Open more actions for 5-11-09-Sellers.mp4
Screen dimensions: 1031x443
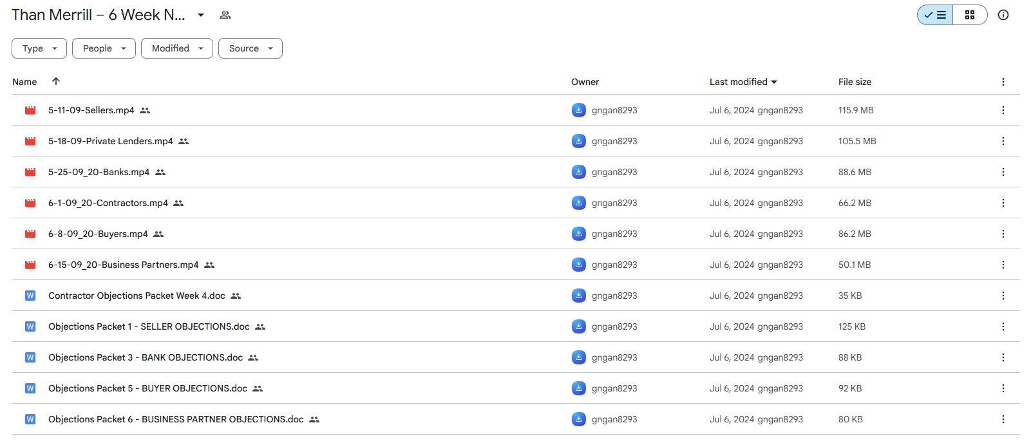coord(1003,110)
